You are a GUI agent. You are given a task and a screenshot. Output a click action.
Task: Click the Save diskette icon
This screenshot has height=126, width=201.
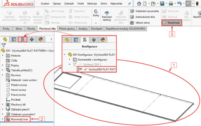click(x=162, y=3)
